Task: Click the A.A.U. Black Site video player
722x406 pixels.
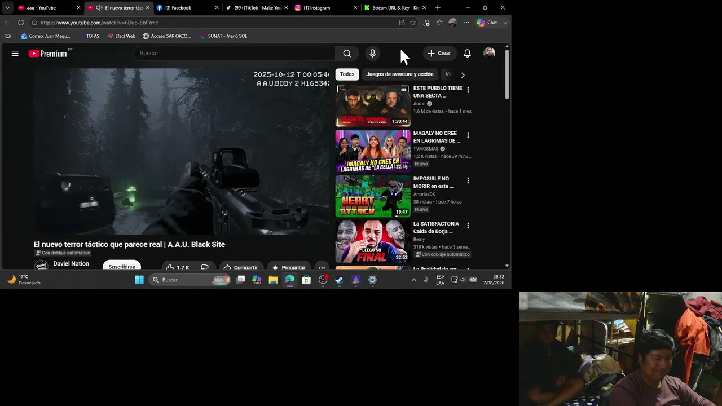Action: pos(182,151)
